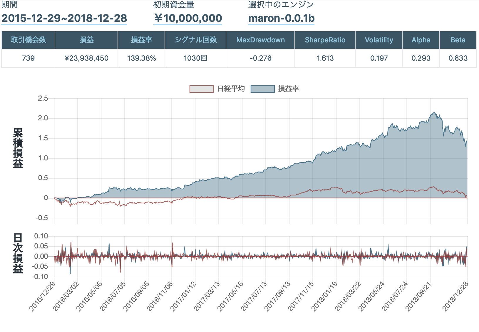The width and height of the screenshot is (479, 332).
Task: Click the MaxDrawdown column header
Action: tap(260, 40)
